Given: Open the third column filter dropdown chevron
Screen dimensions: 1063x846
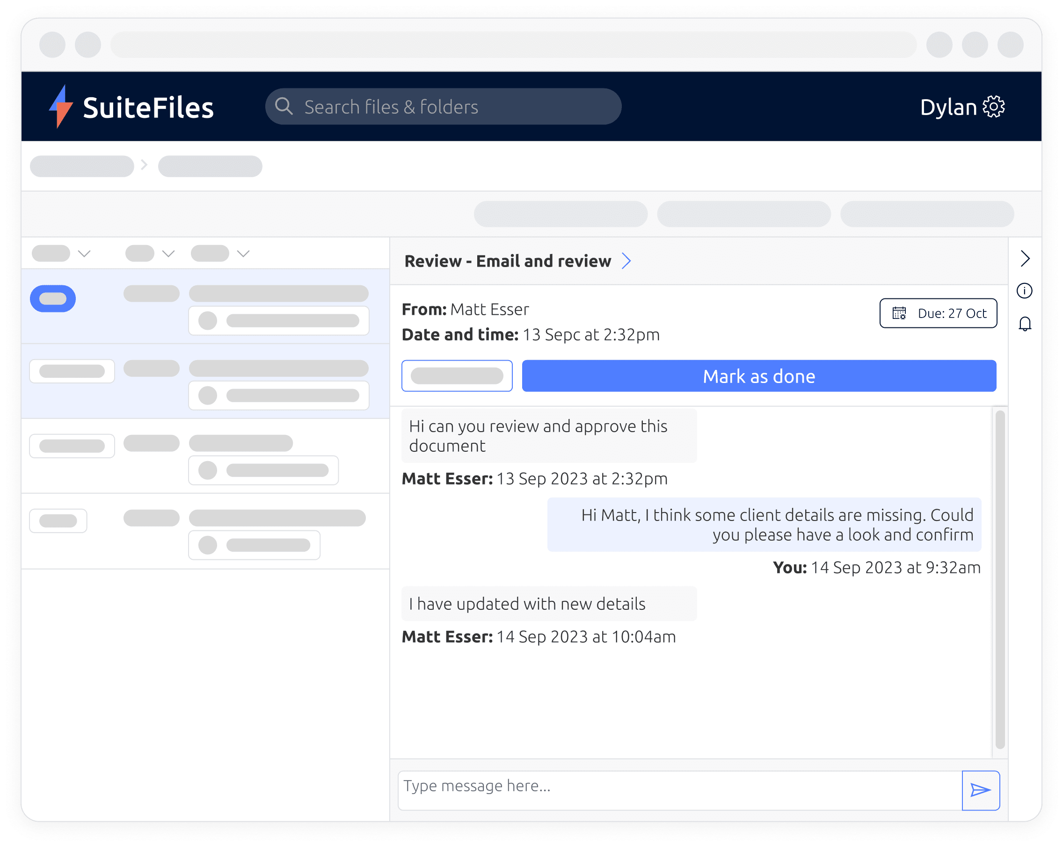Looking at the screenshot, I should coord(243,254).
